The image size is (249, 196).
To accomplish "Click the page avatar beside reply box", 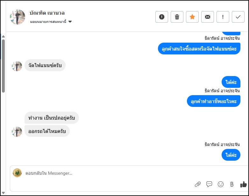I will (x=17, y=173).
